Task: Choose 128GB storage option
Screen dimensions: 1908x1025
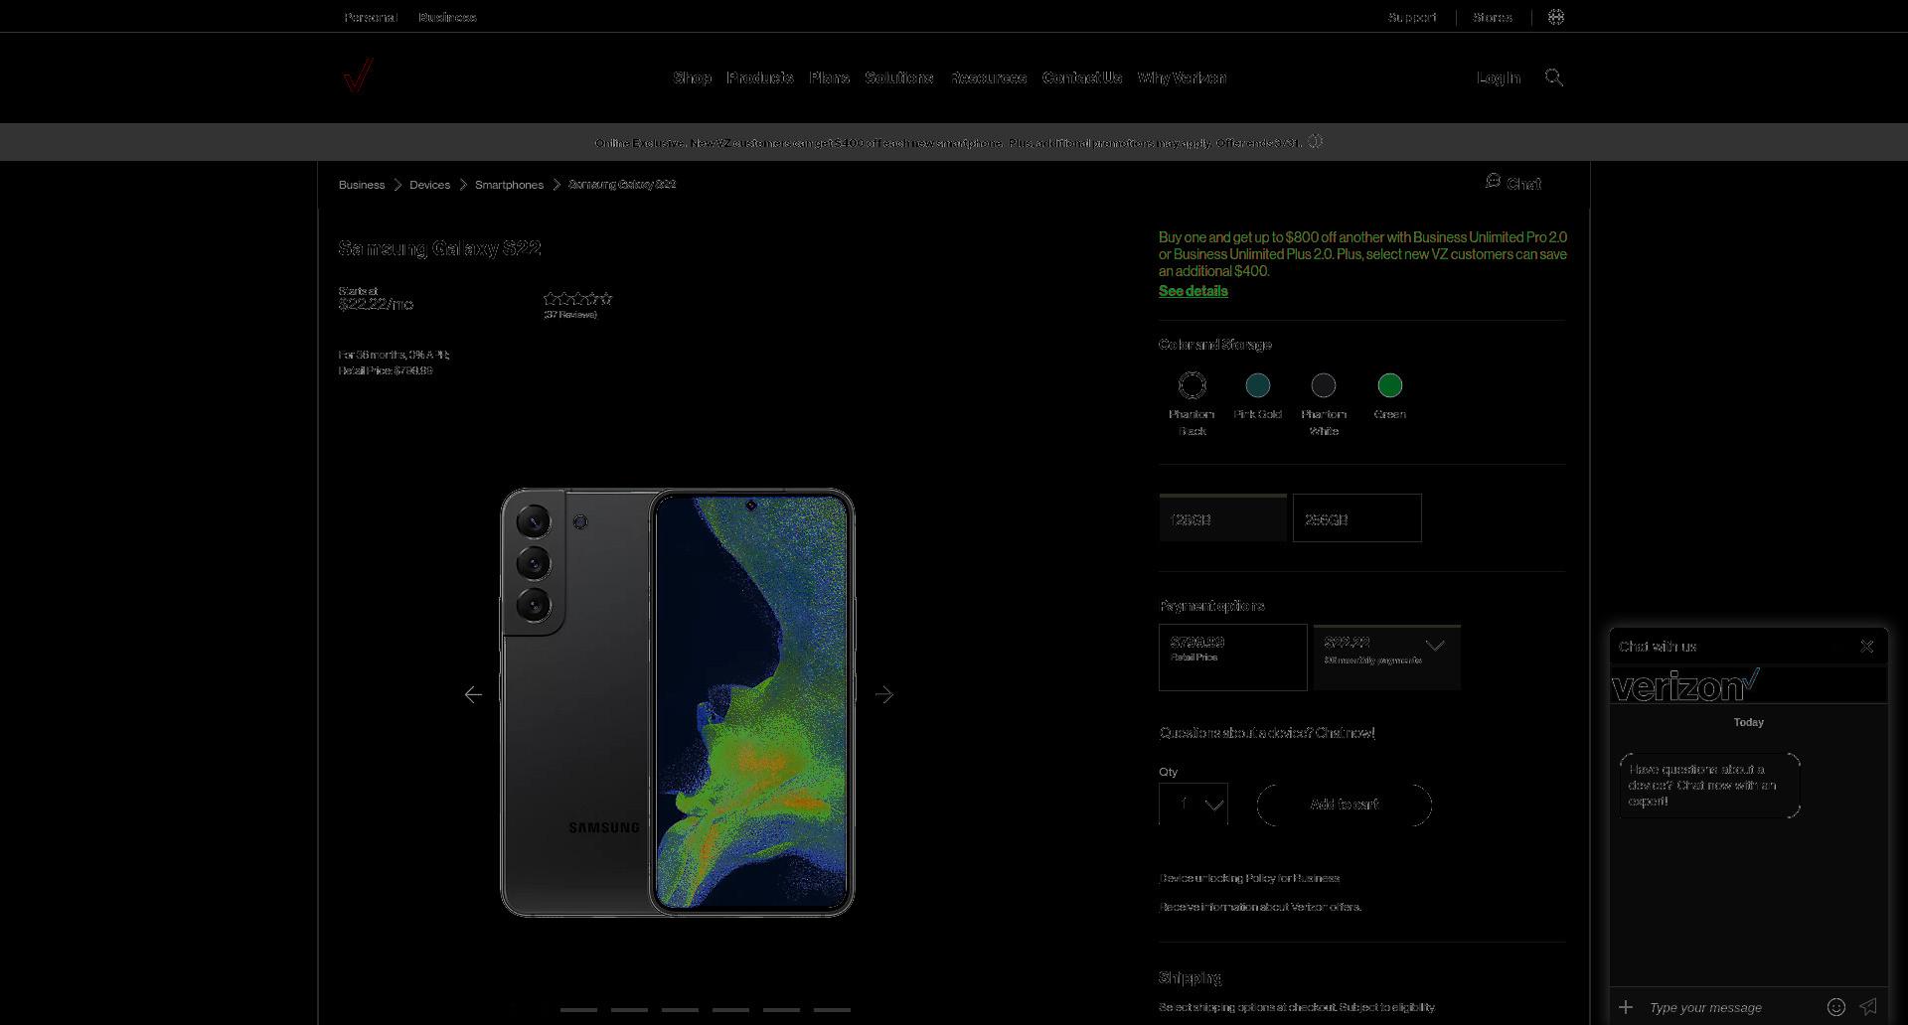Action: click(1222, 518)
